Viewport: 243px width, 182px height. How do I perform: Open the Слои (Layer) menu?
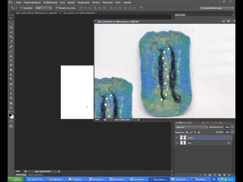pos(62,3)
